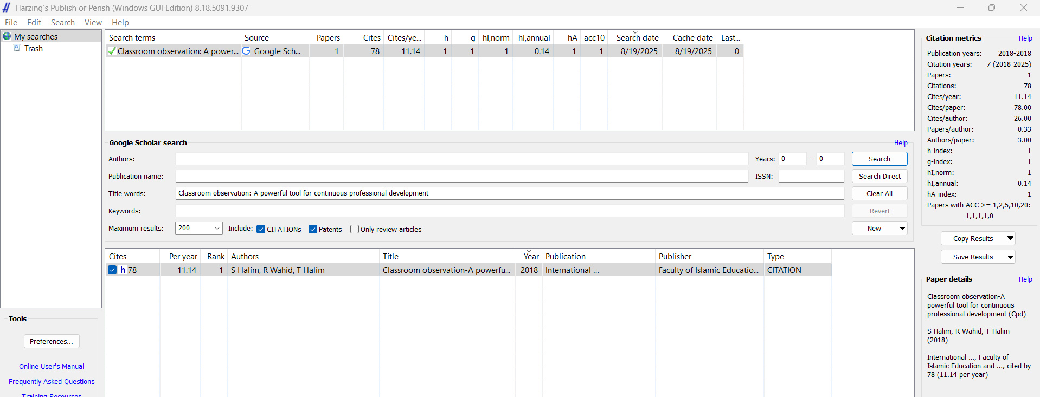
Task: Click the Search button
Action: pyautogui.click(x=879, y=159)
